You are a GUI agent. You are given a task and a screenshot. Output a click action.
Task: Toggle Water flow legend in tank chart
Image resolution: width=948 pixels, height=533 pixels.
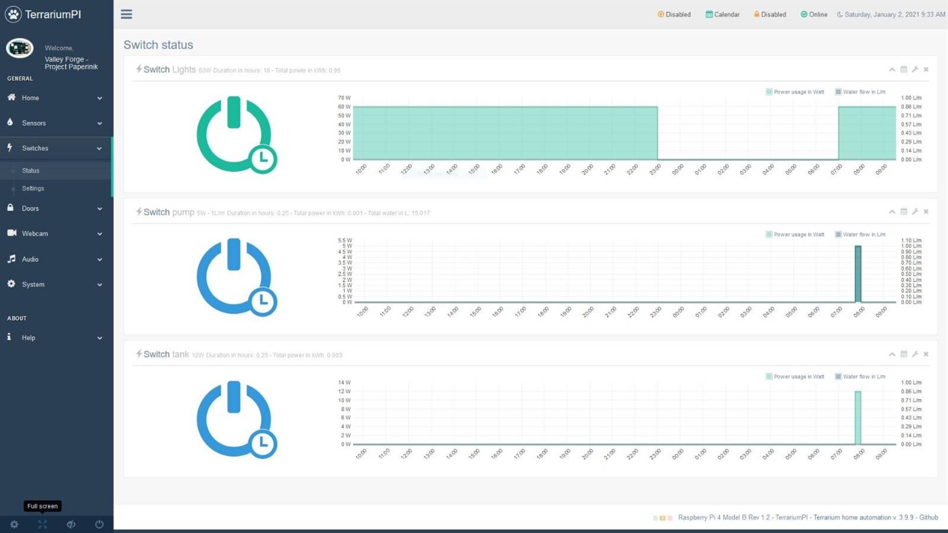pos(860,376)
